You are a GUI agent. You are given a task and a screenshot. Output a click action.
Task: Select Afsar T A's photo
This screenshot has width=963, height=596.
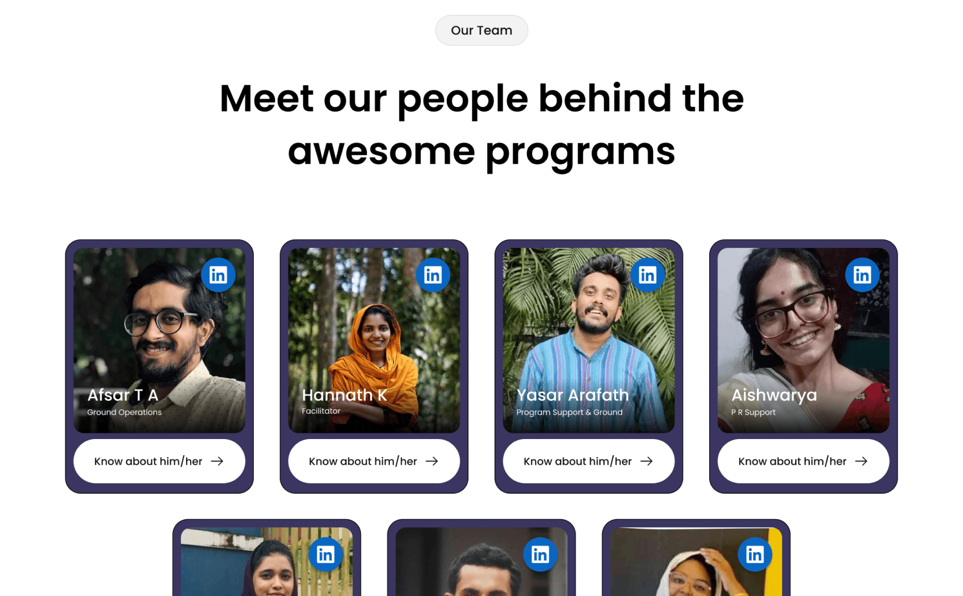pos(159,340)
